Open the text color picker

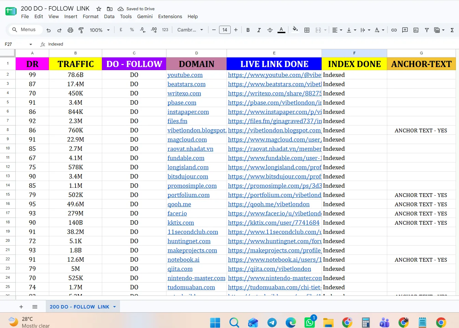point(281,30)
